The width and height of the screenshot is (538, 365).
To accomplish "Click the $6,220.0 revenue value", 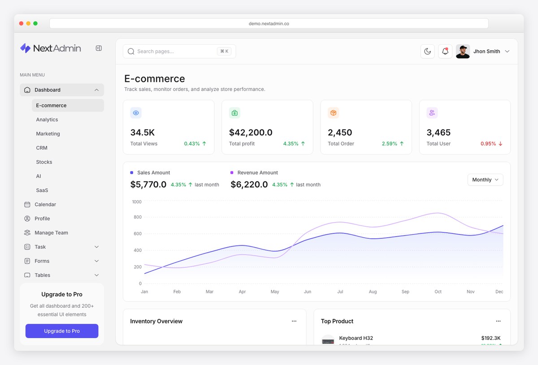I will [x=249, y=185].
